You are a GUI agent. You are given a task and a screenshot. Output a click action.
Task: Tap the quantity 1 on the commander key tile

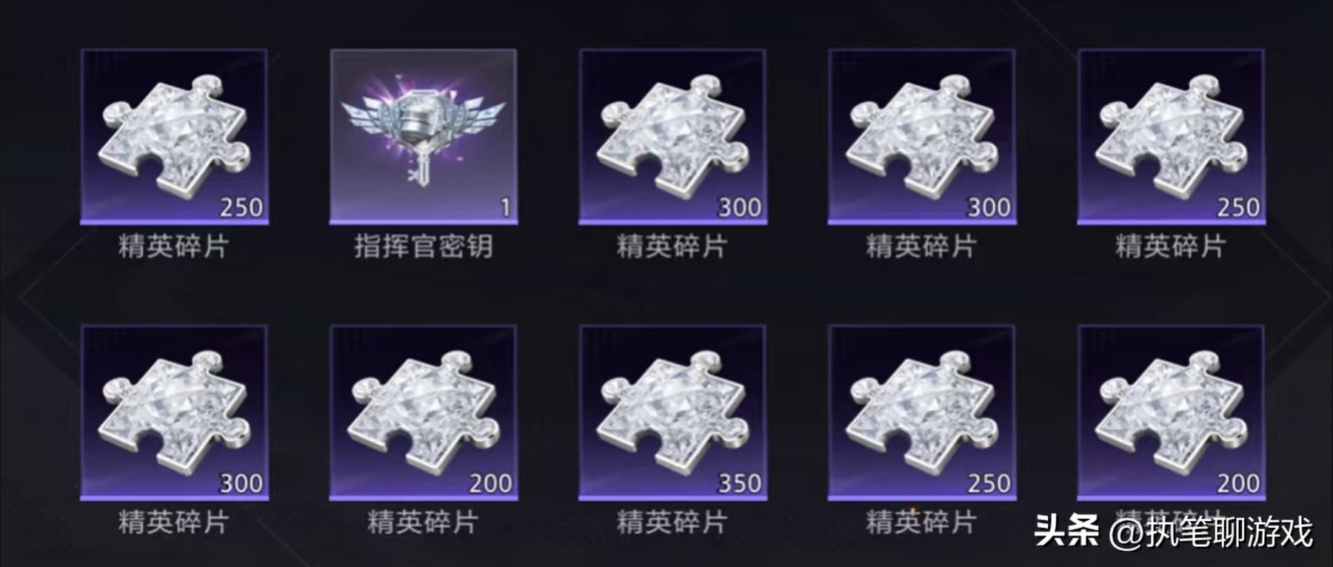506,207
